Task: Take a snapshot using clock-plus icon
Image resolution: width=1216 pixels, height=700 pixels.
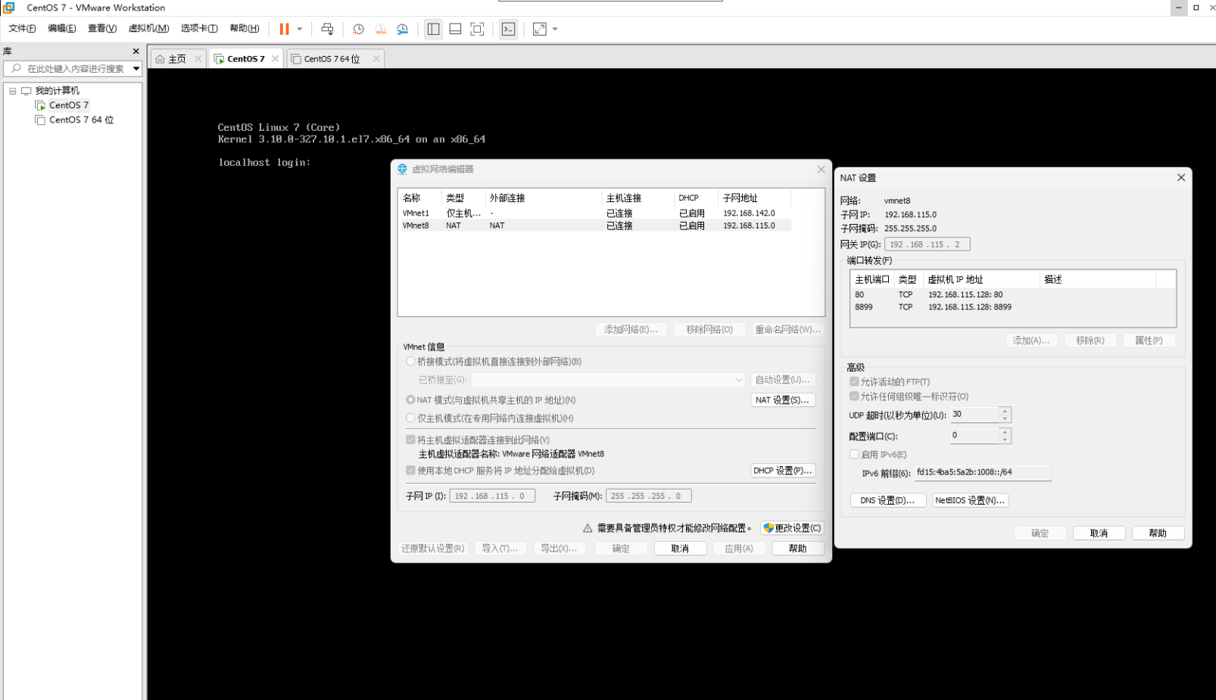Action: click(x=358, y=29)
